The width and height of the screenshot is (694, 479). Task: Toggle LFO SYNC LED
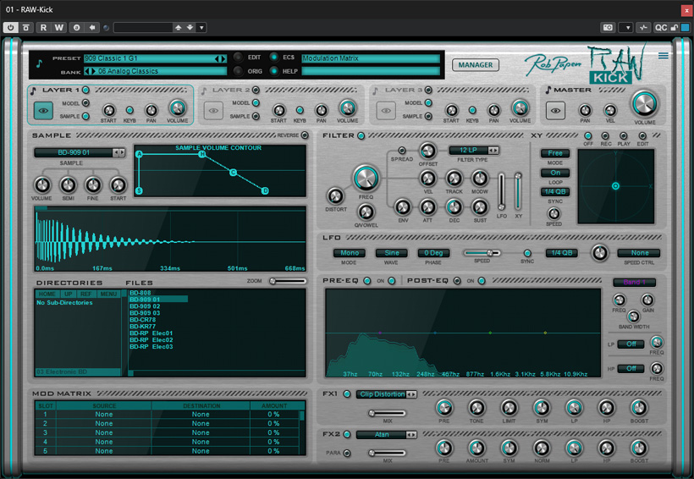[527, 253]
